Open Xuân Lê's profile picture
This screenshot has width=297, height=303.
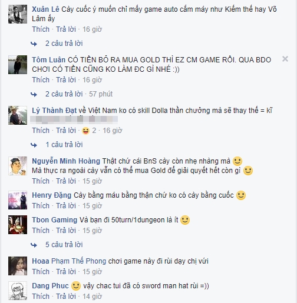tap(18, 14)
